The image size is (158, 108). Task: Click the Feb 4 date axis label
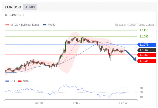point(123,103)
